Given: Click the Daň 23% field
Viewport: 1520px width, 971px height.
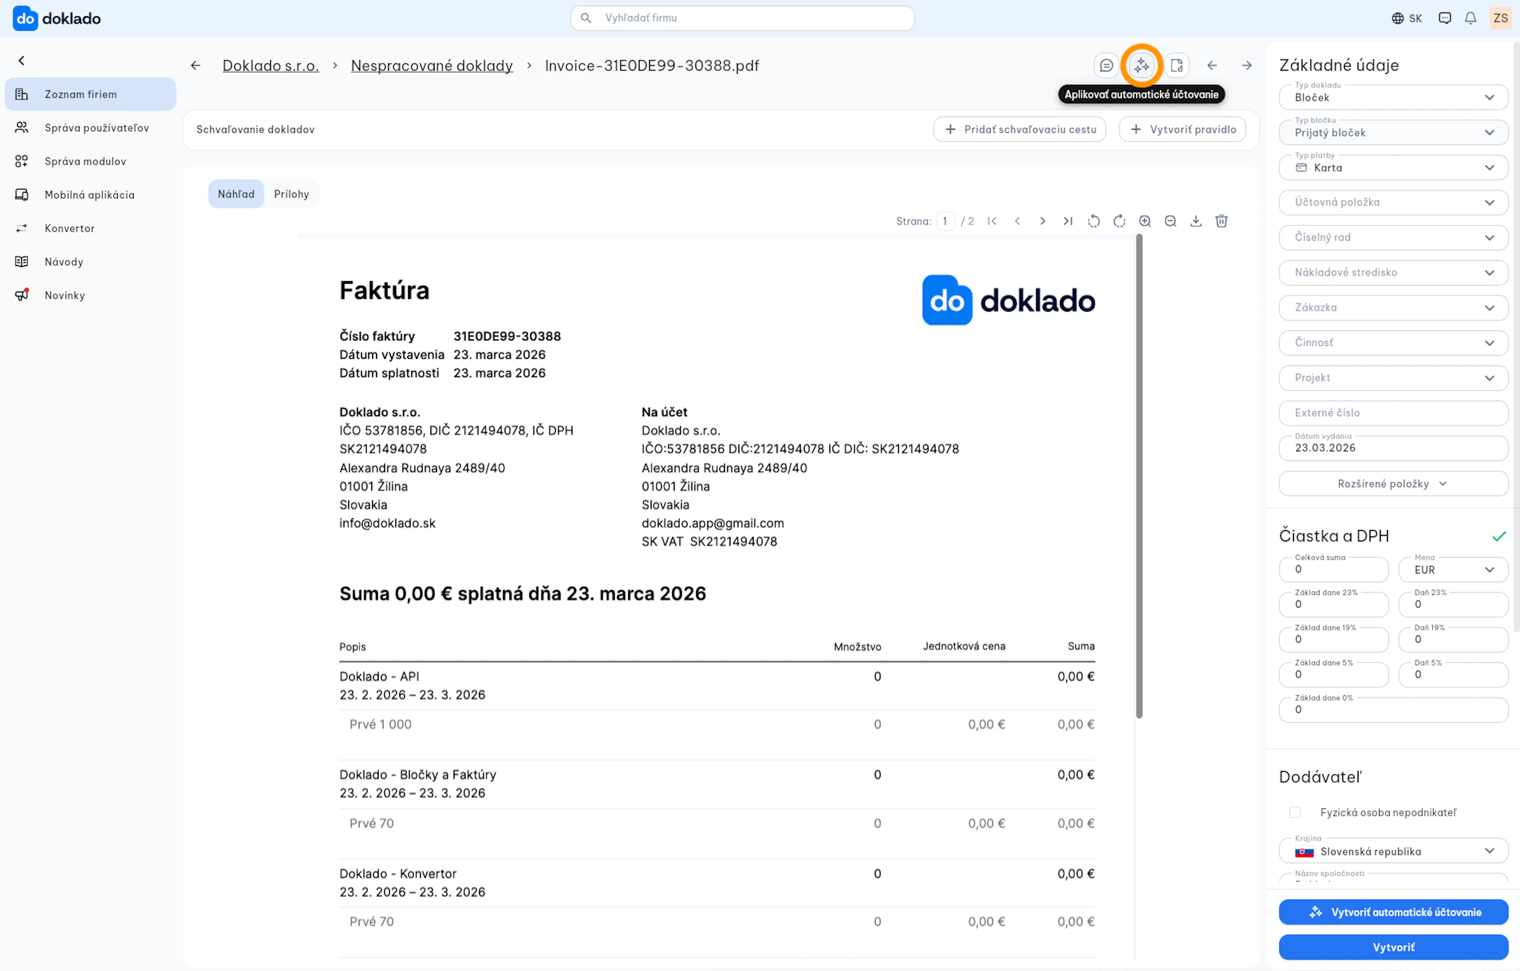Looking at the screenshot, I should (1453, 605).
